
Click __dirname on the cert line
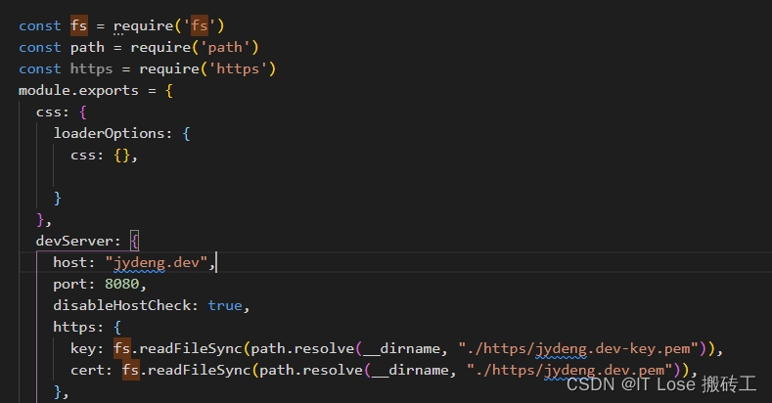pos(410,370)
